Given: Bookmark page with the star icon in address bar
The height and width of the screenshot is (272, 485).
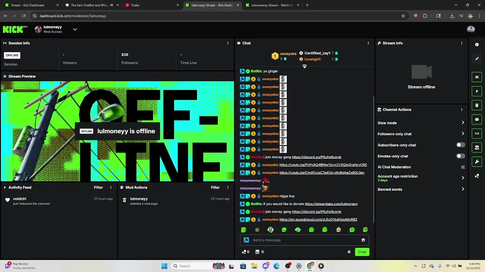Looking at the screenshot, I should coord(403,16).
